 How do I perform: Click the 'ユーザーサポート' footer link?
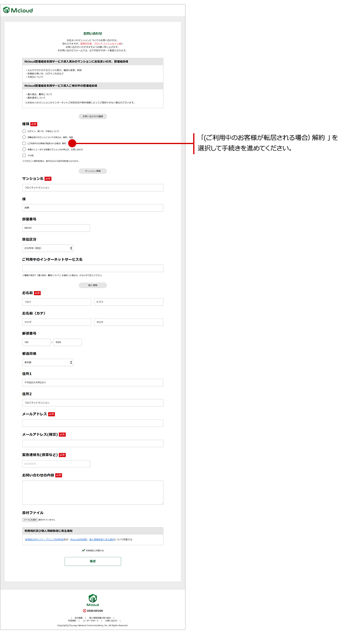90,621
